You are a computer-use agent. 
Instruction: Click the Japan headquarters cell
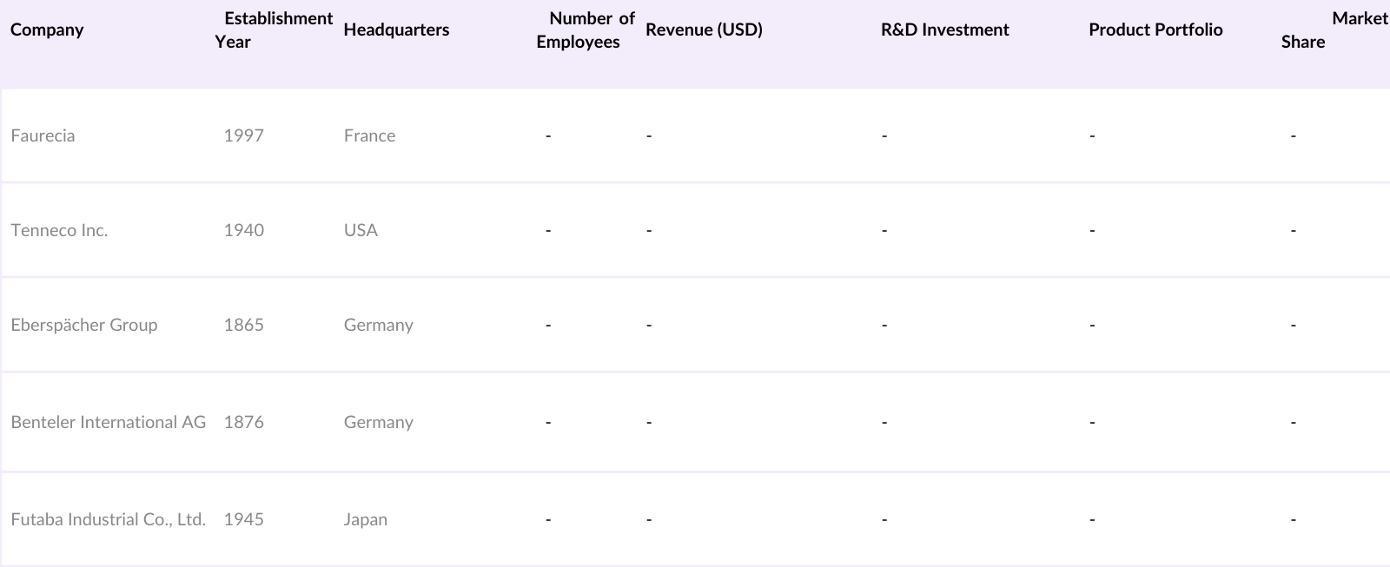366,519
